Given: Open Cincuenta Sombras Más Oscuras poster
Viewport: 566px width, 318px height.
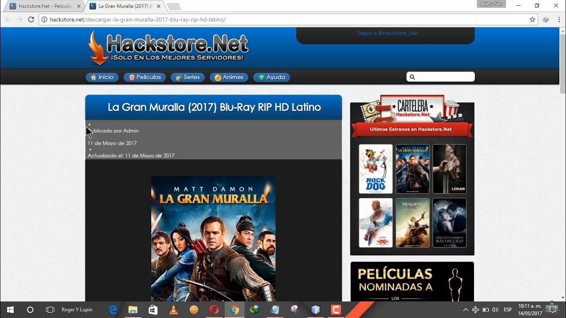Looking at the screenshot, I should pos(449,223).
